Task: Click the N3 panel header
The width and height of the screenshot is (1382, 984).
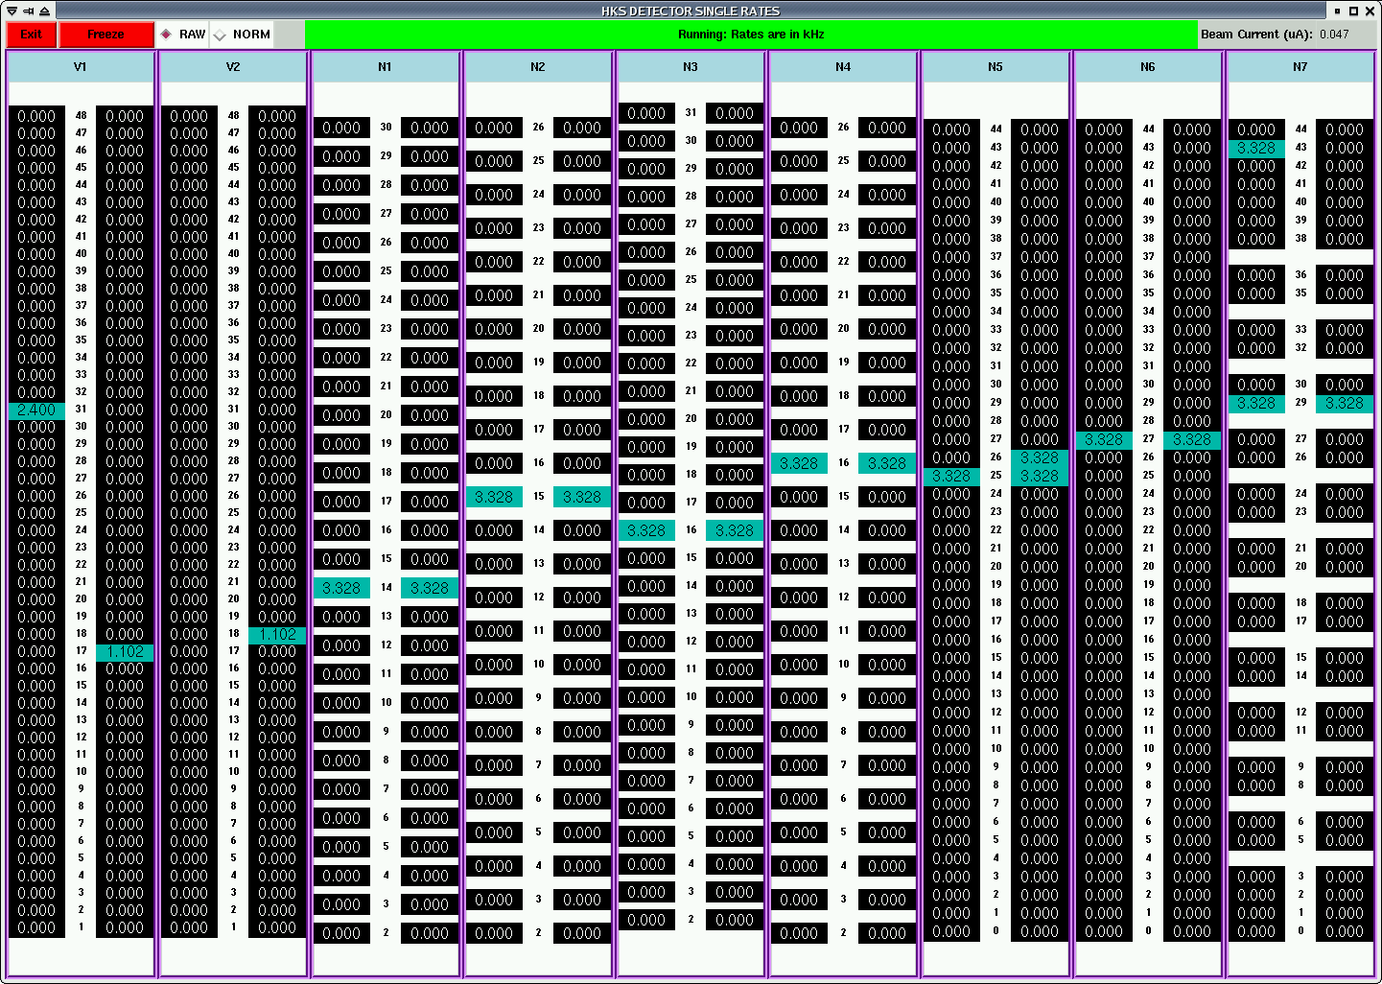Action: click(x=691, y=67)
